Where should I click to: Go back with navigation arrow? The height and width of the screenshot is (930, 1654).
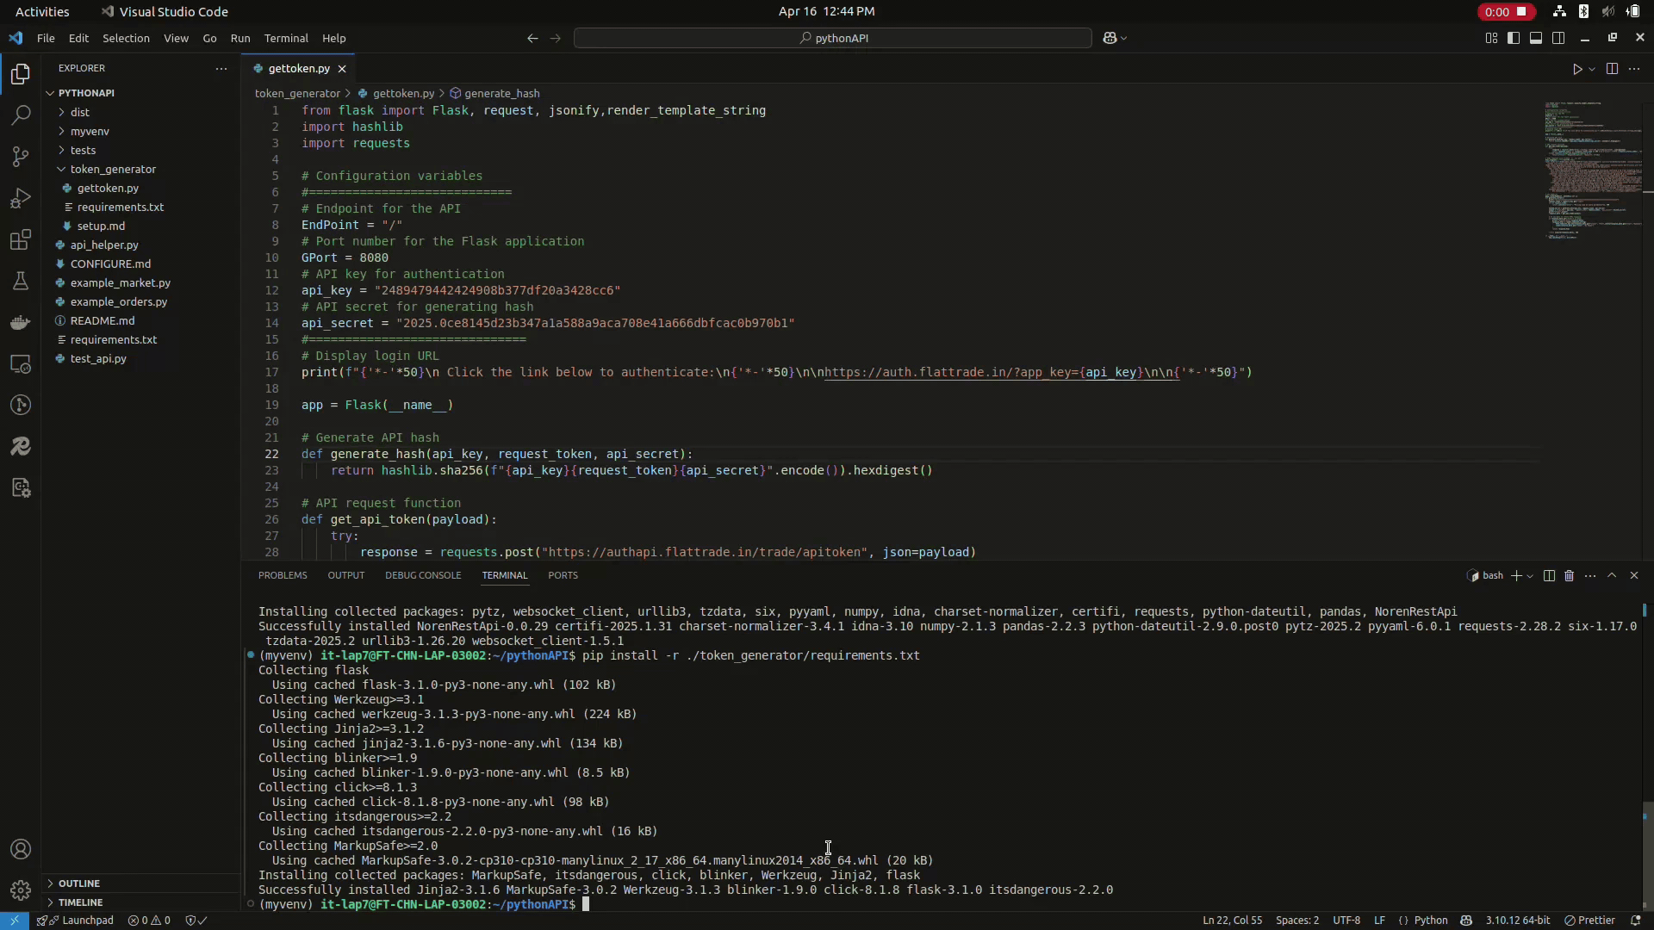coord(532,38)
